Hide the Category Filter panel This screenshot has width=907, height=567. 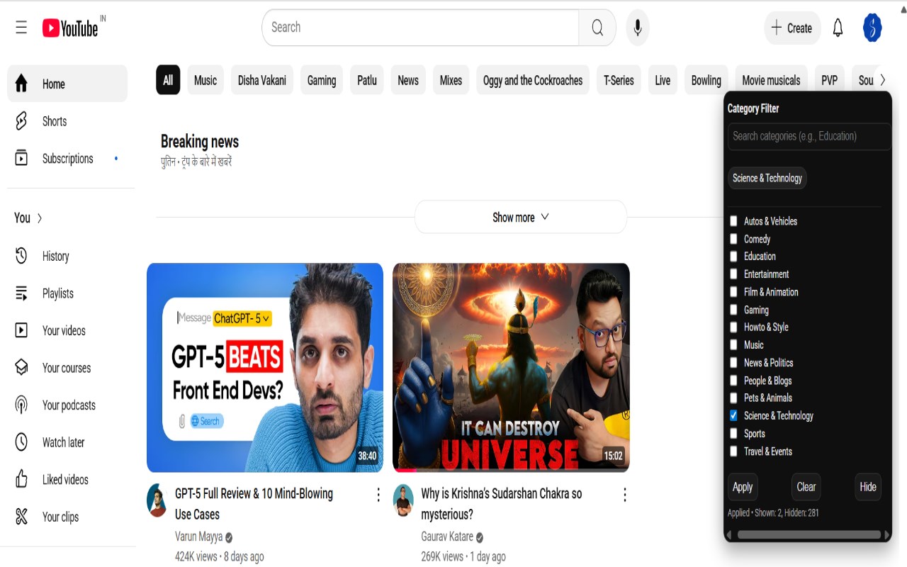868,487
